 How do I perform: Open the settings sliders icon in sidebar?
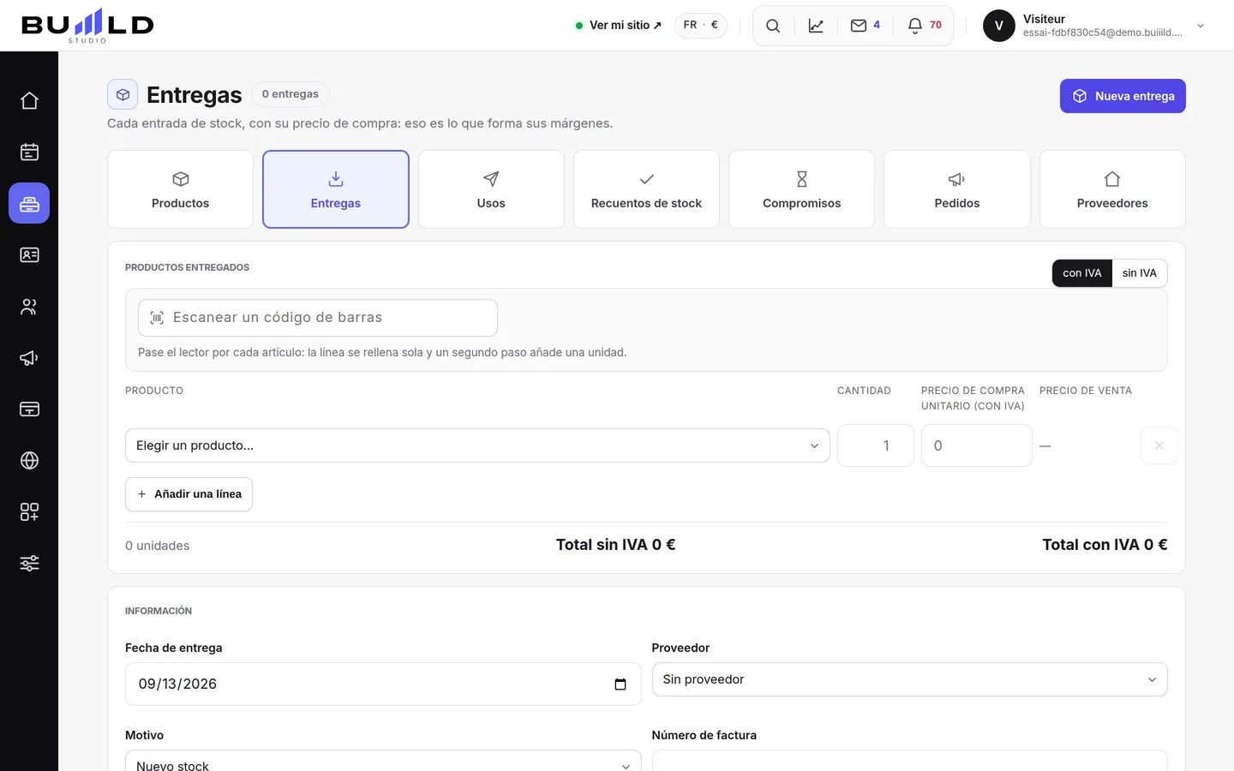coord(29,563)
